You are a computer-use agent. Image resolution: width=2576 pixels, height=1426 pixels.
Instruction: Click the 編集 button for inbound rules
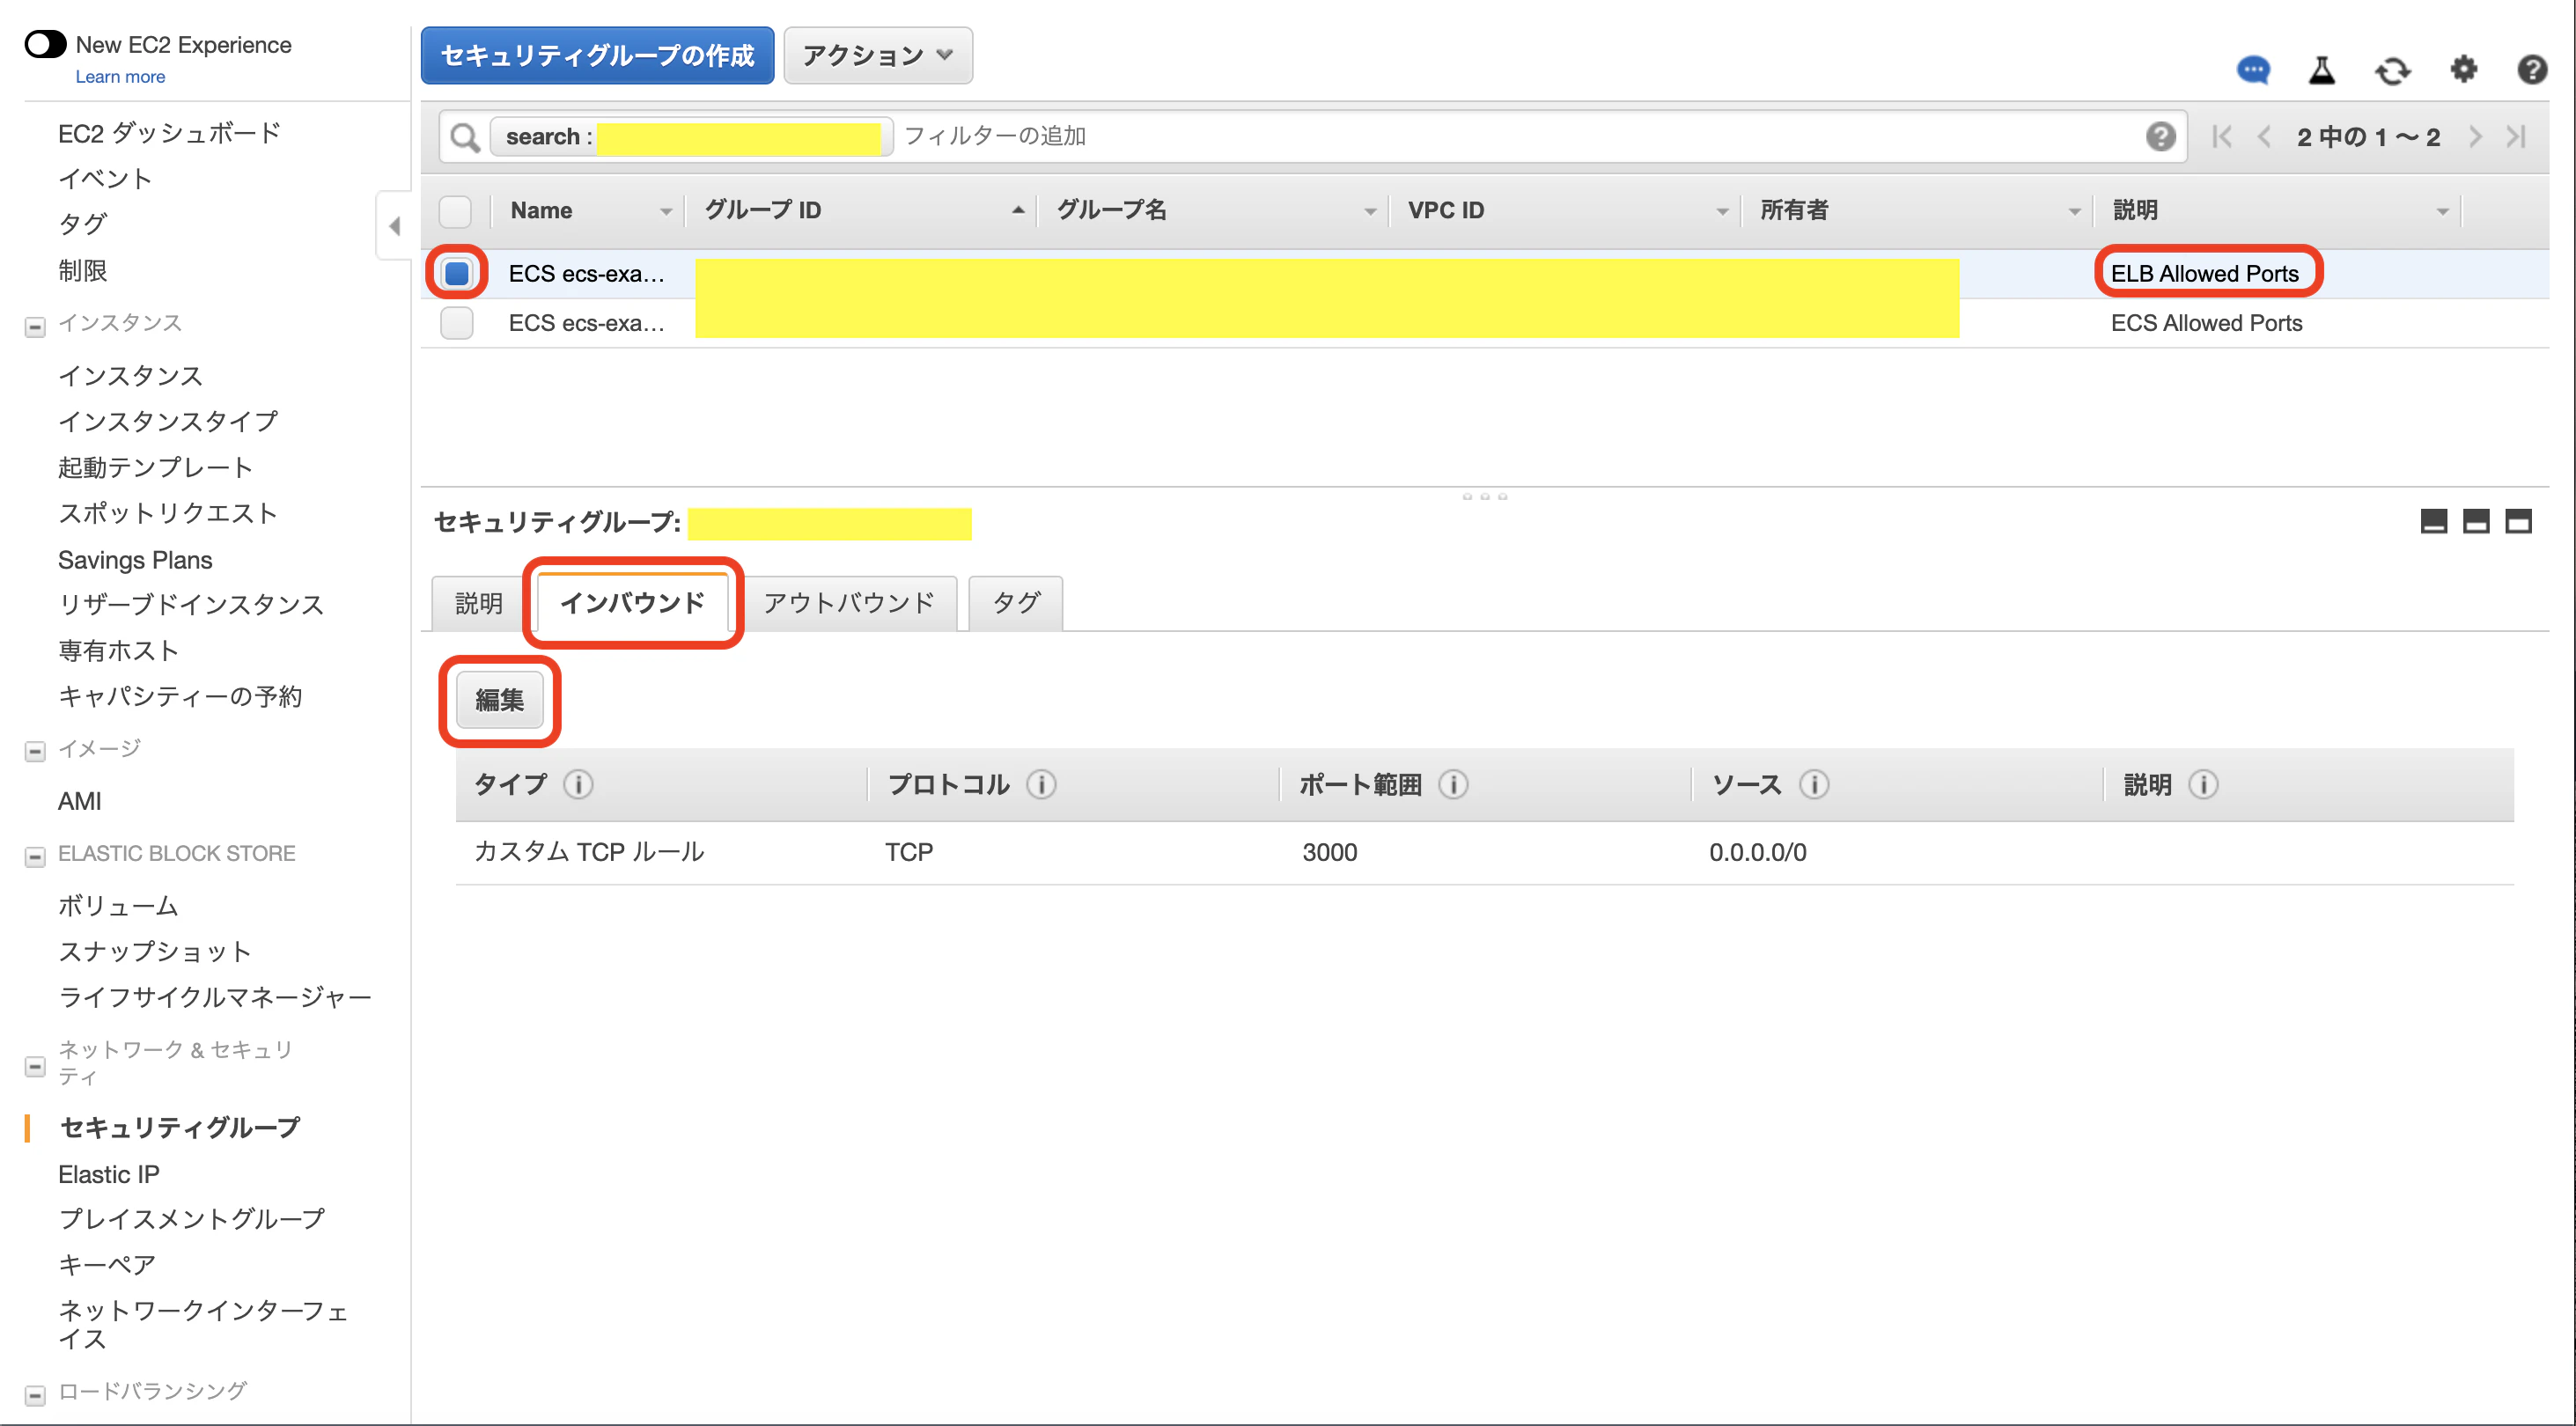pos(499,700)
